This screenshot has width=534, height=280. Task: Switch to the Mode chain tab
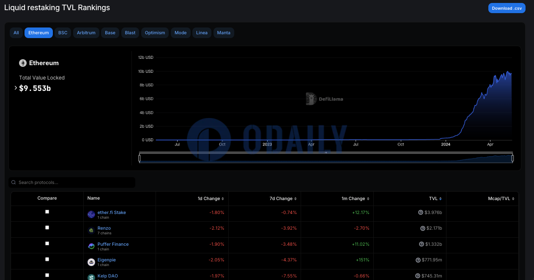181,33
